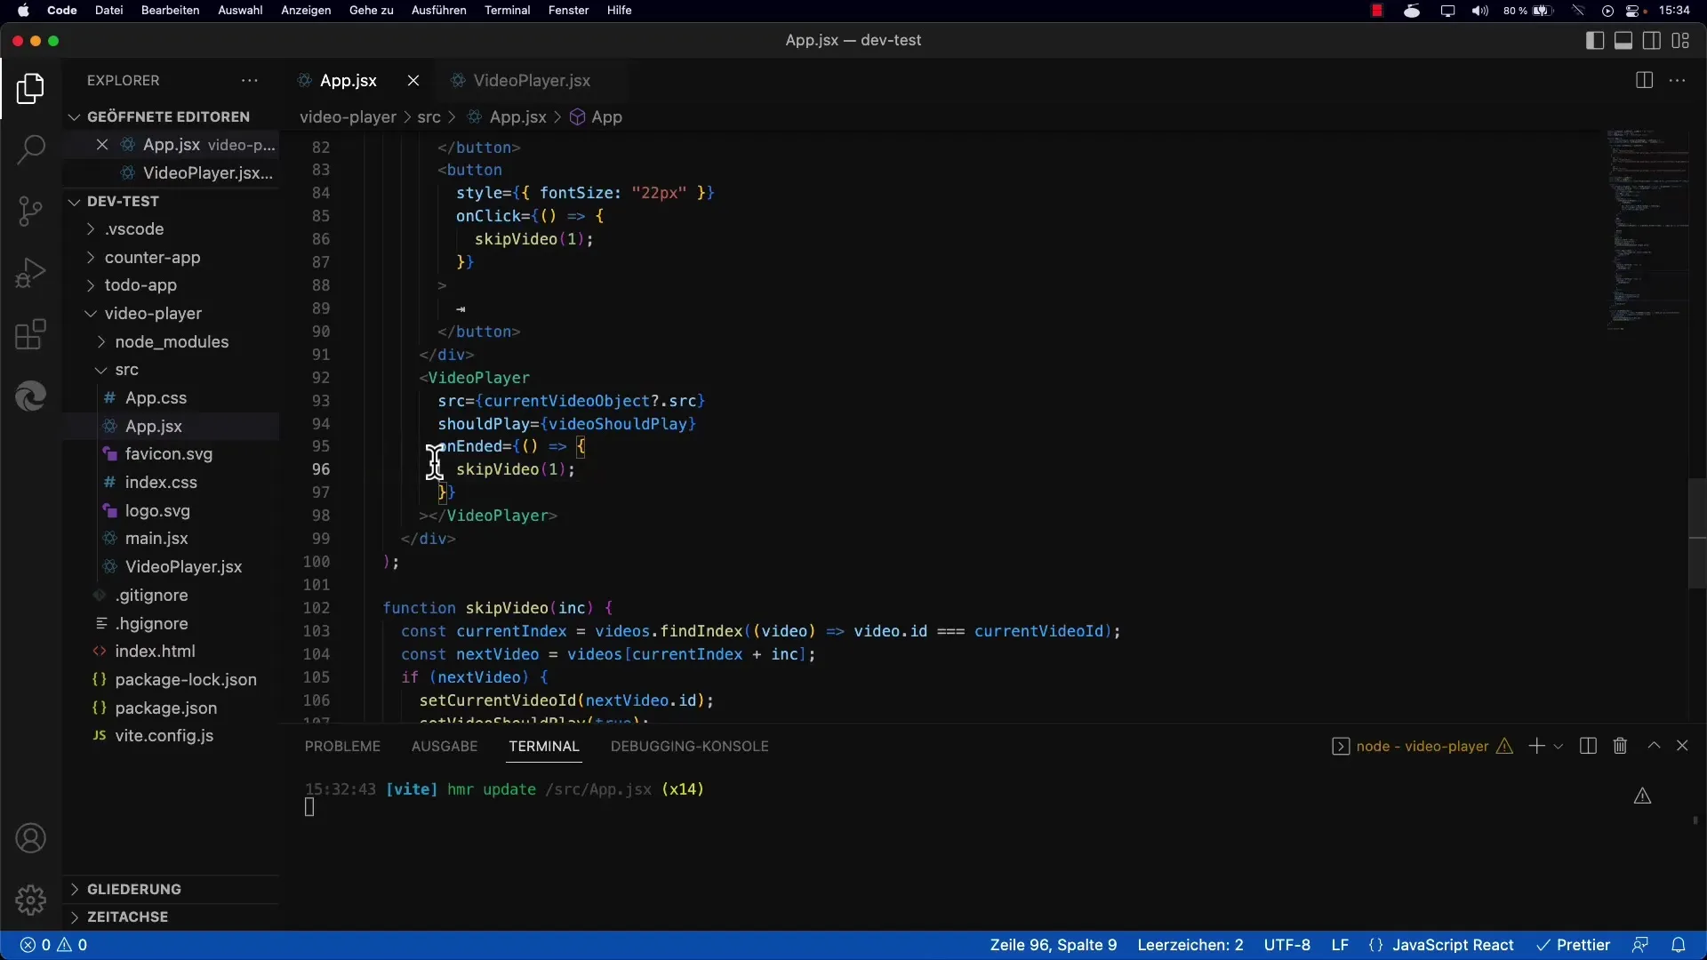Screen dimensions: 1707x960
Task: Open the Manage gear icon
Action: point(30,900)
